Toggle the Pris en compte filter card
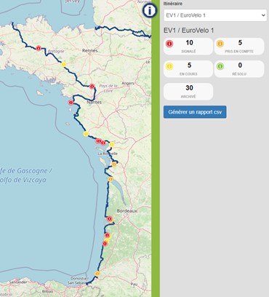 pos(239,47)
